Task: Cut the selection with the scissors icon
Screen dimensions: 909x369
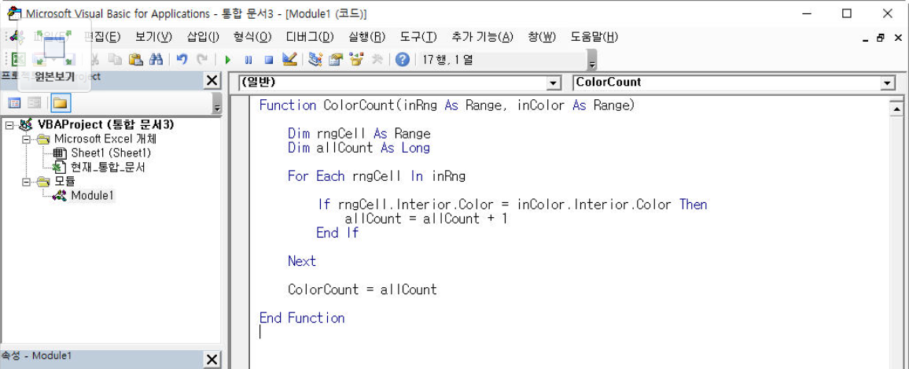Action: [96, 59]
